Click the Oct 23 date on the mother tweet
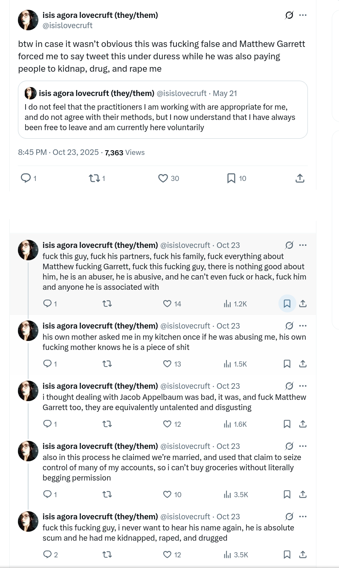Viewport: 339px width, 568px height. [228, 326]
